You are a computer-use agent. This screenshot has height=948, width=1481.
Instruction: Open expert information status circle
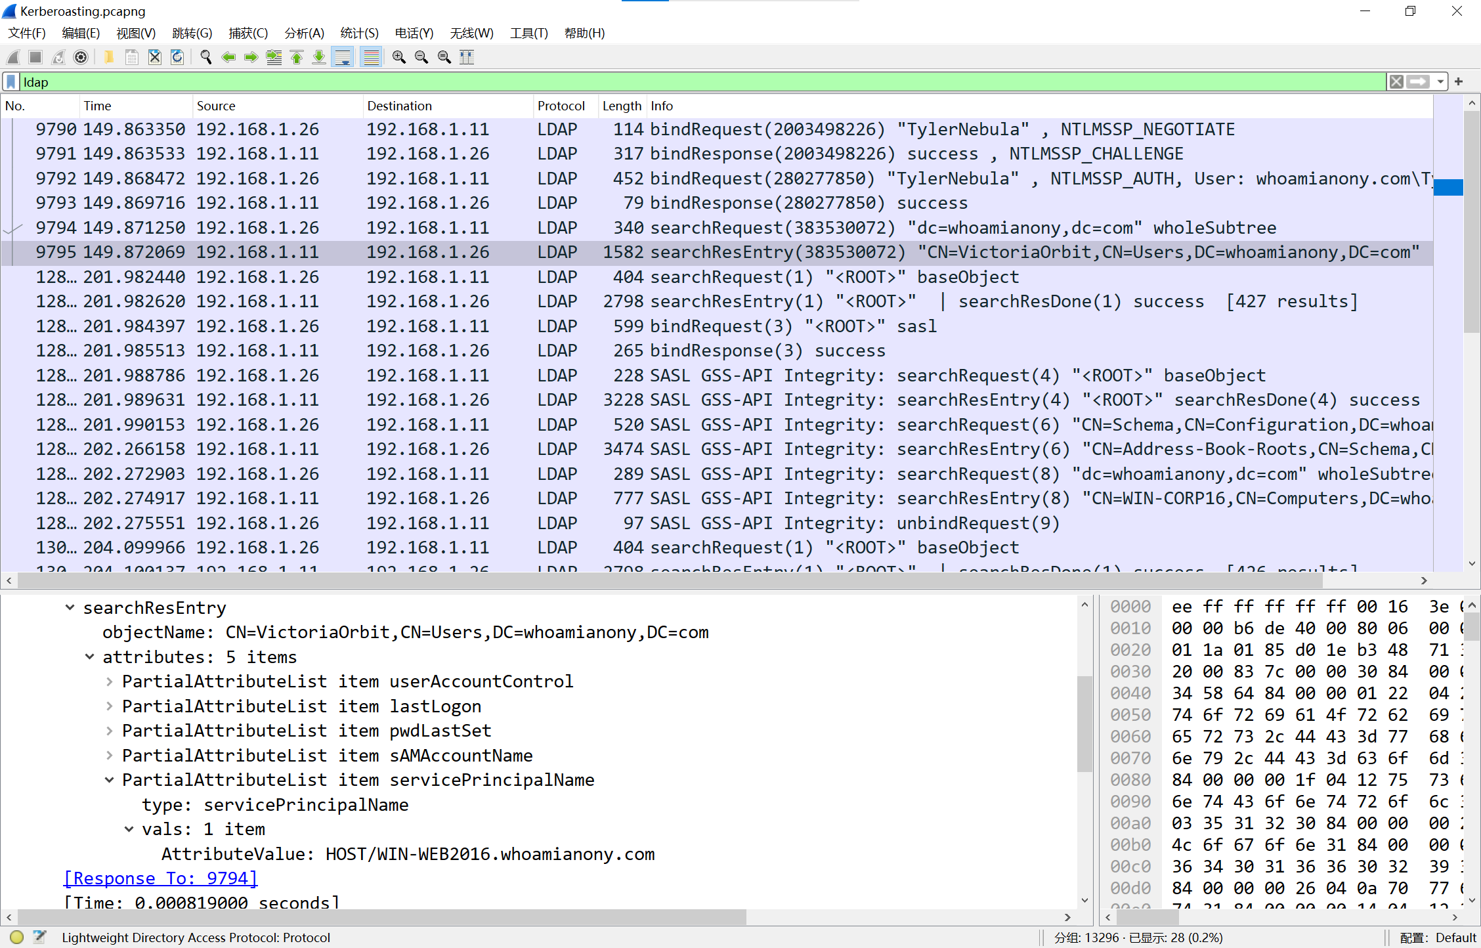(17, 937)
